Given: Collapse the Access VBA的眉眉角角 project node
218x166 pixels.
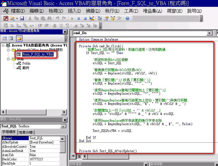Looking at the screenshot, I should pyautogui.click(x=3, y=45).
